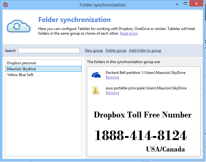Minimize the Folder synchronization window
The width and height of the screenshot is (206, 162).
(x=177, y=4)
